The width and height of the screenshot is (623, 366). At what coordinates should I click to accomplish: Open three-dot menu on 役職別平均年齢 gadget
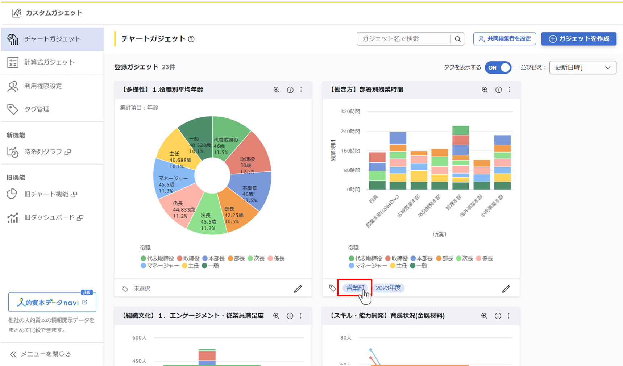[301, 90]
